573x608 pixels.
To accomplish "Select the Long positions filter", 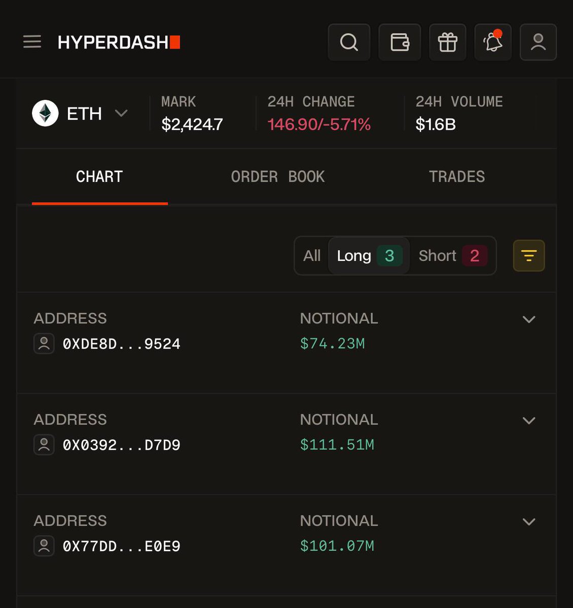I will (x=369, y=255).
